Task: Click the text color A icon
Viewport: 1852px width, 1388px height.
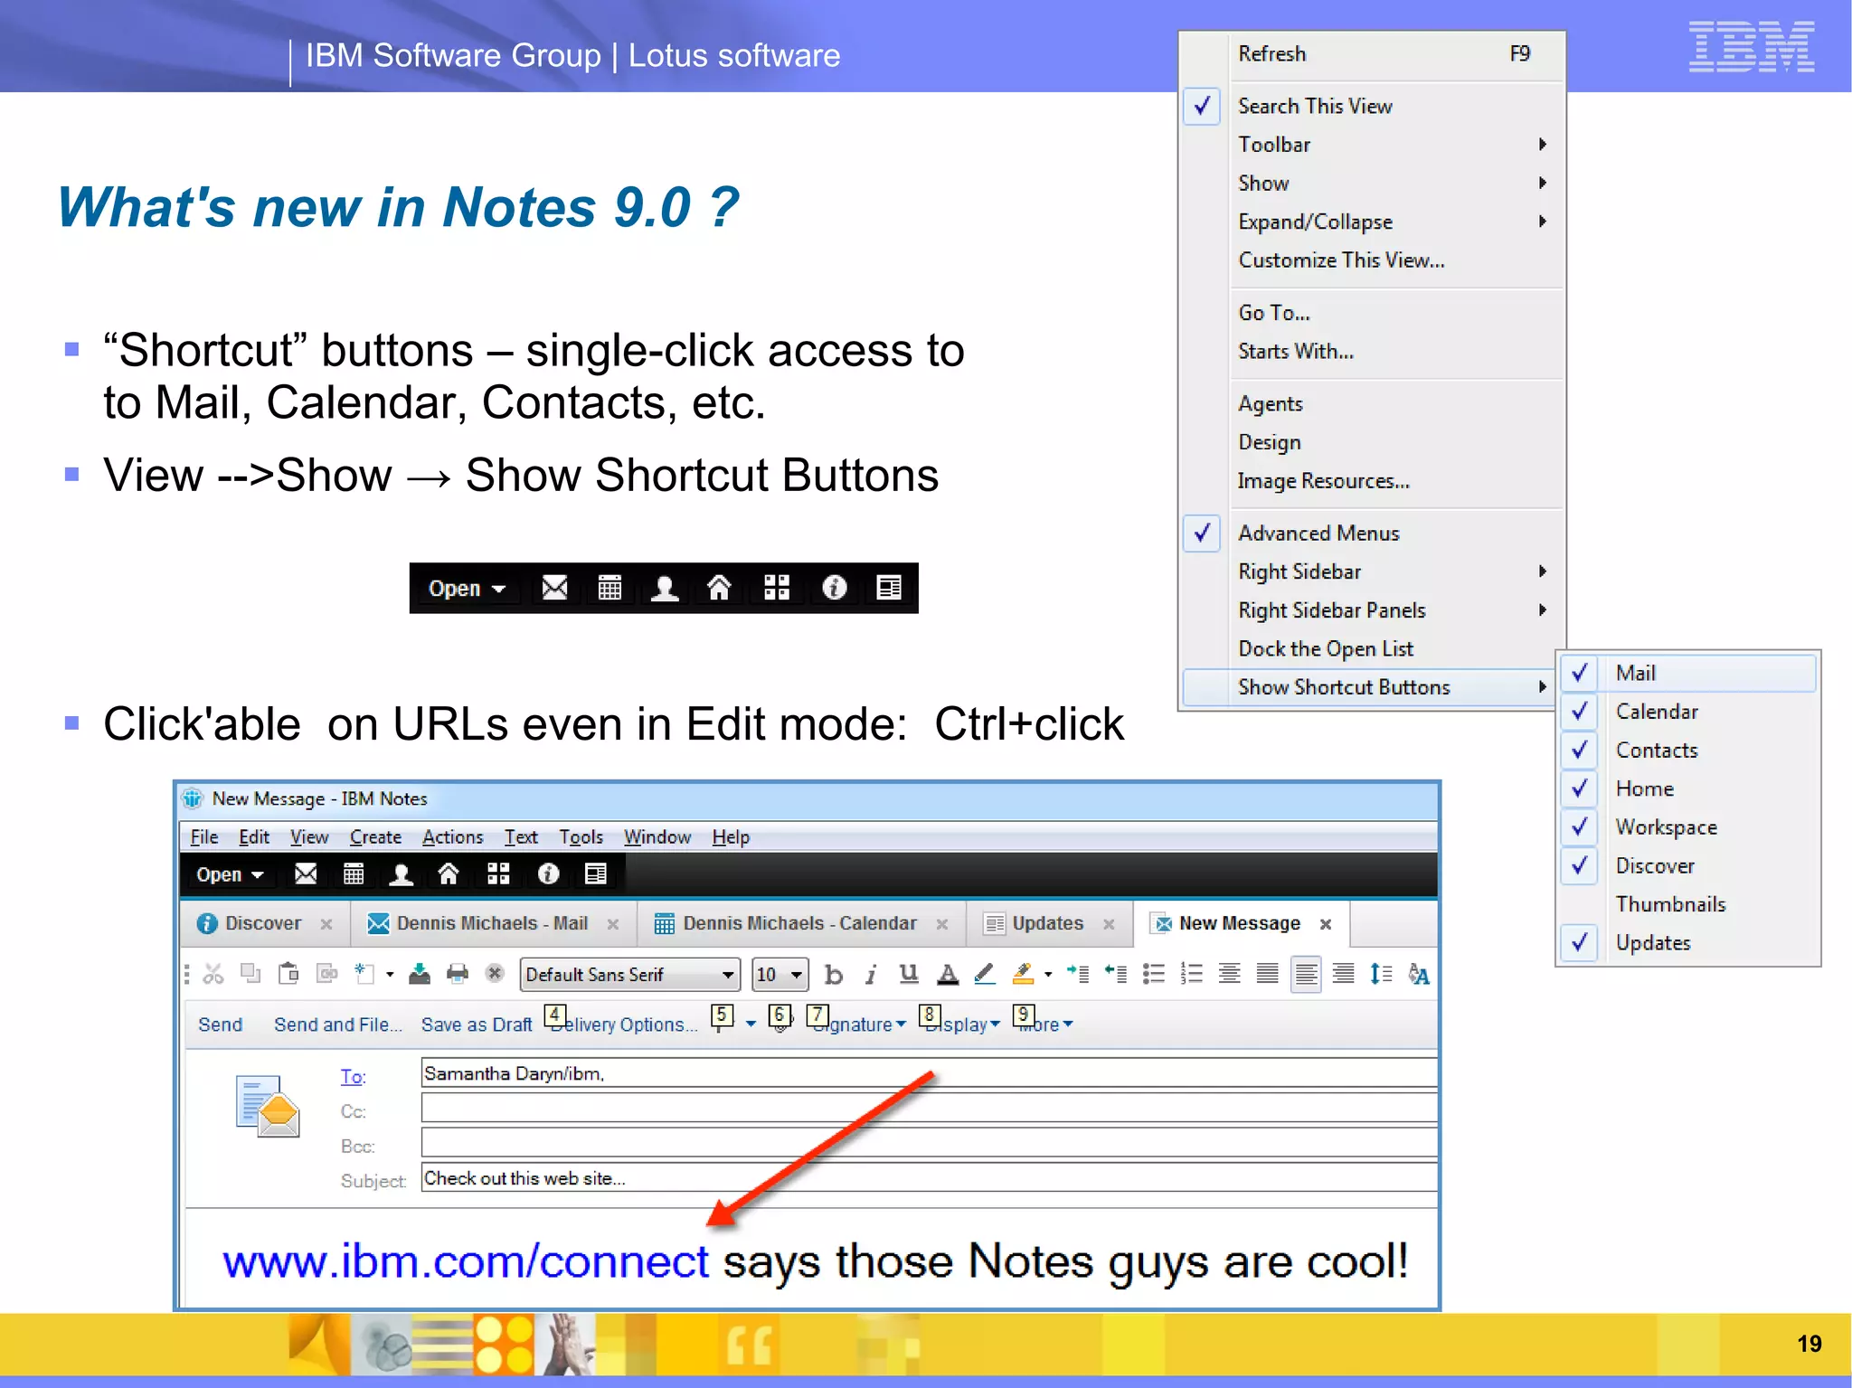Action: (x=947, y=974)
